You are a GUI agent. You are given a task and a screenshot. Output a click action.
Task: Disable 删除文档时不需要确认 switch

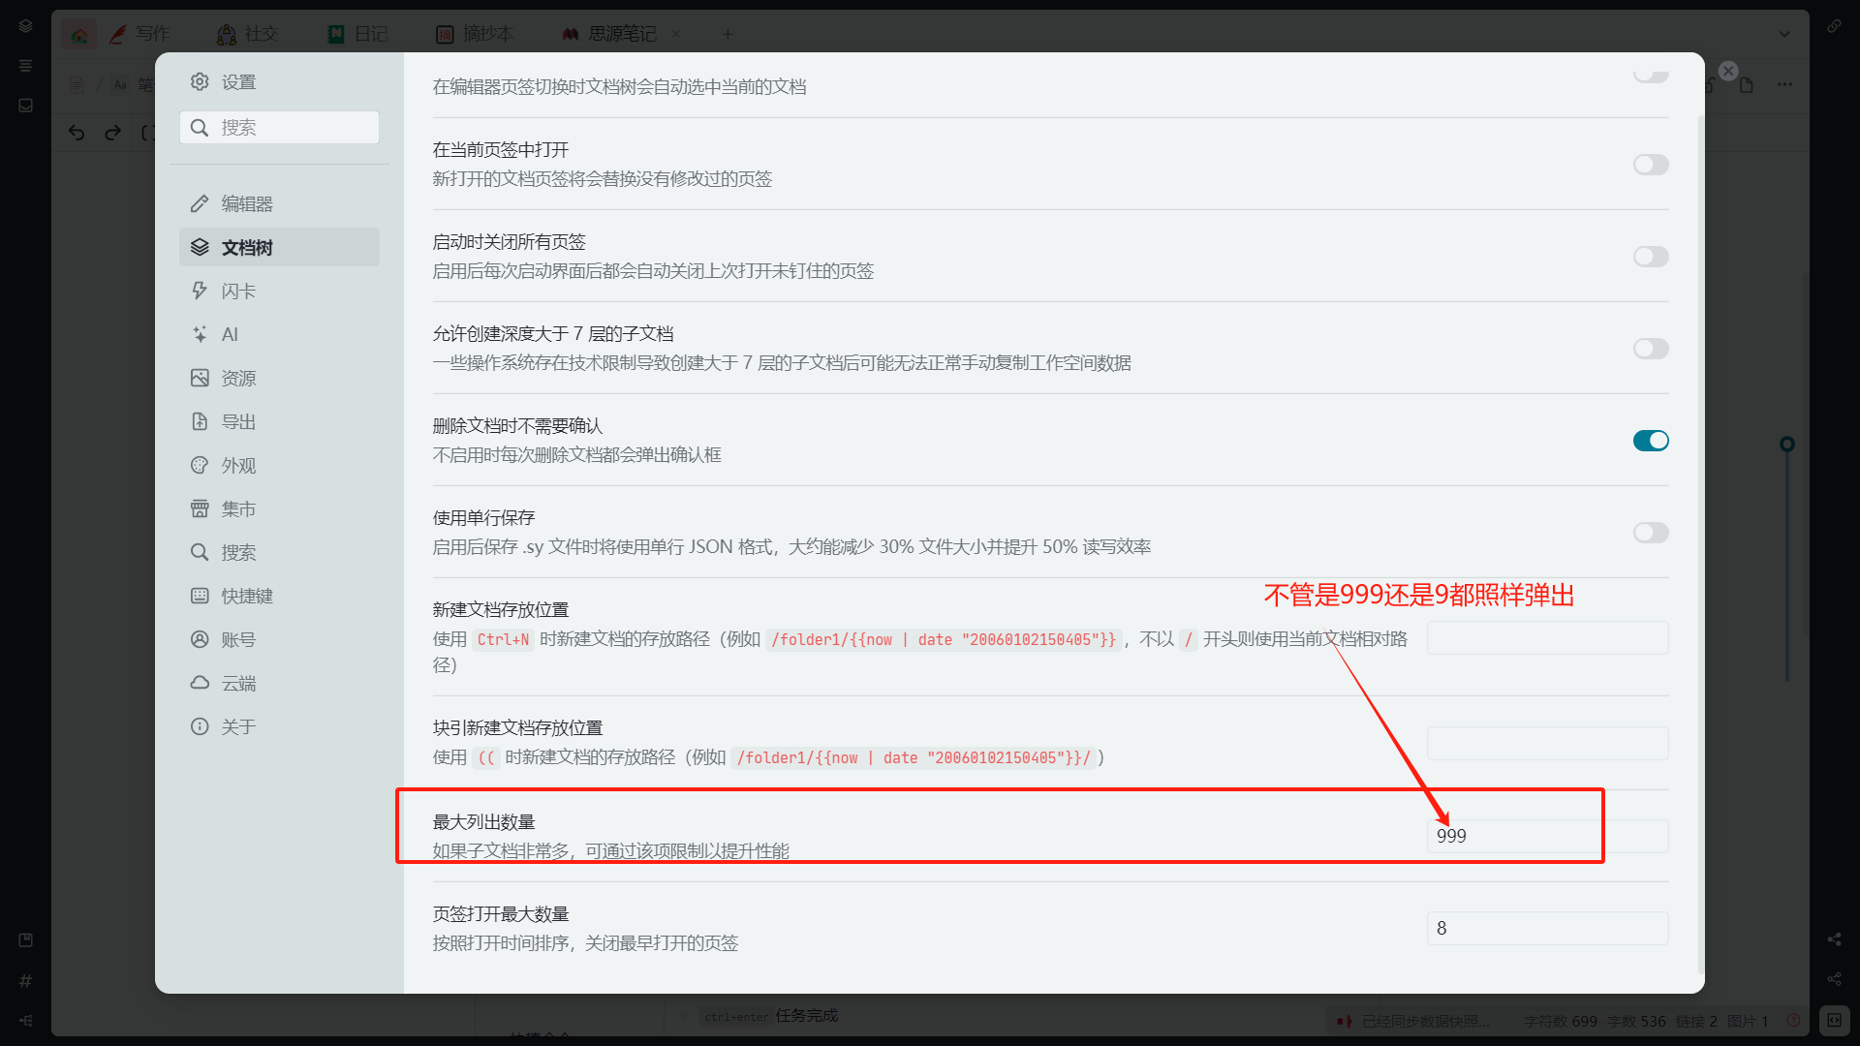1650,441
